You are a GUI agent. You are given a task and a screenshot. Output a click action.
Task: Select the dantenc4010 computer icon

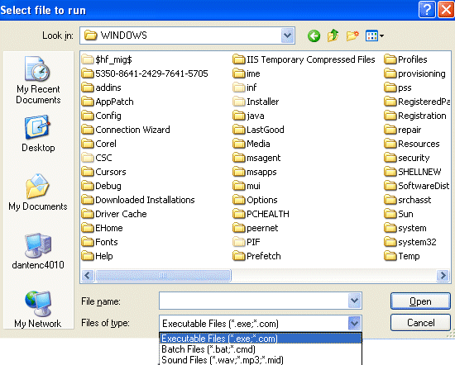[x=38, y=251]
